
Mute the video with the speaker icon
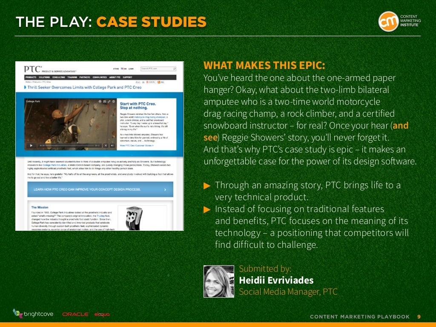[x=112, y=146]
